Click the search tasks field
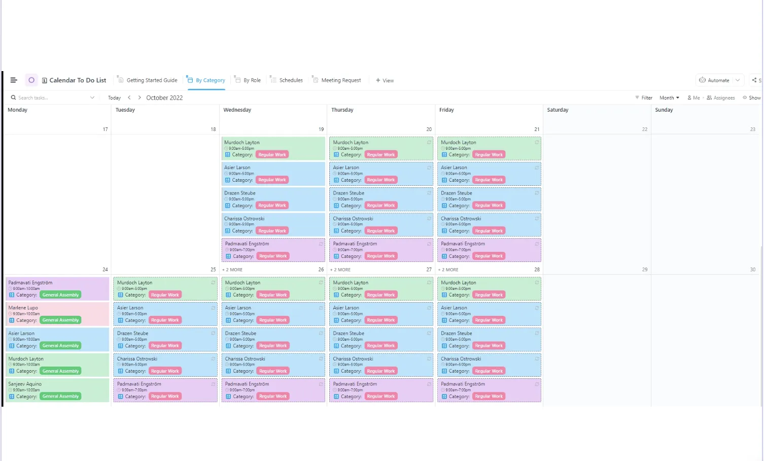 coord(53,97)
